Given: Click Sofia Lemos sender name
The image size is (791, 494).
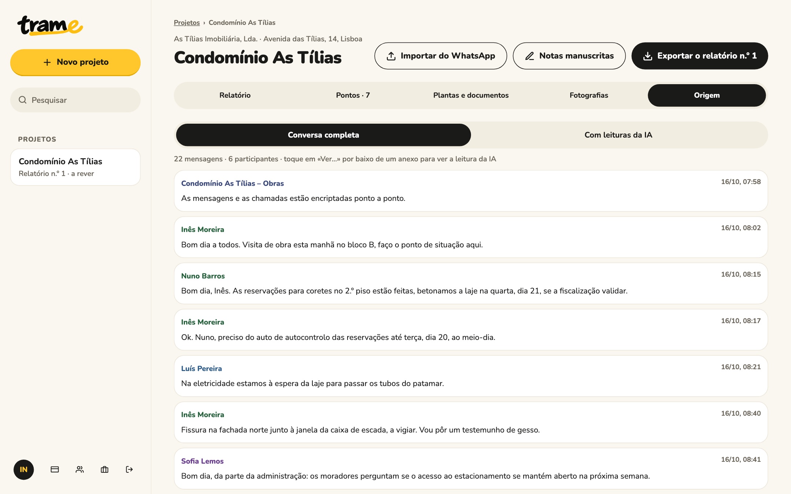Looking at the screenshot, I should [202, 461].
